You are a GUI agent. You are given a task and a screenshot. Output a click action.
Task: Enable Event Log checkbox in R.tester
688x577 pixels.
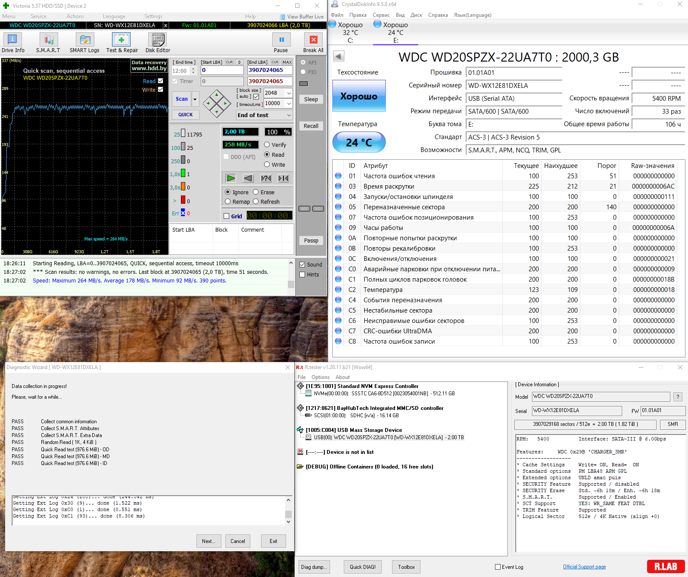498,567
